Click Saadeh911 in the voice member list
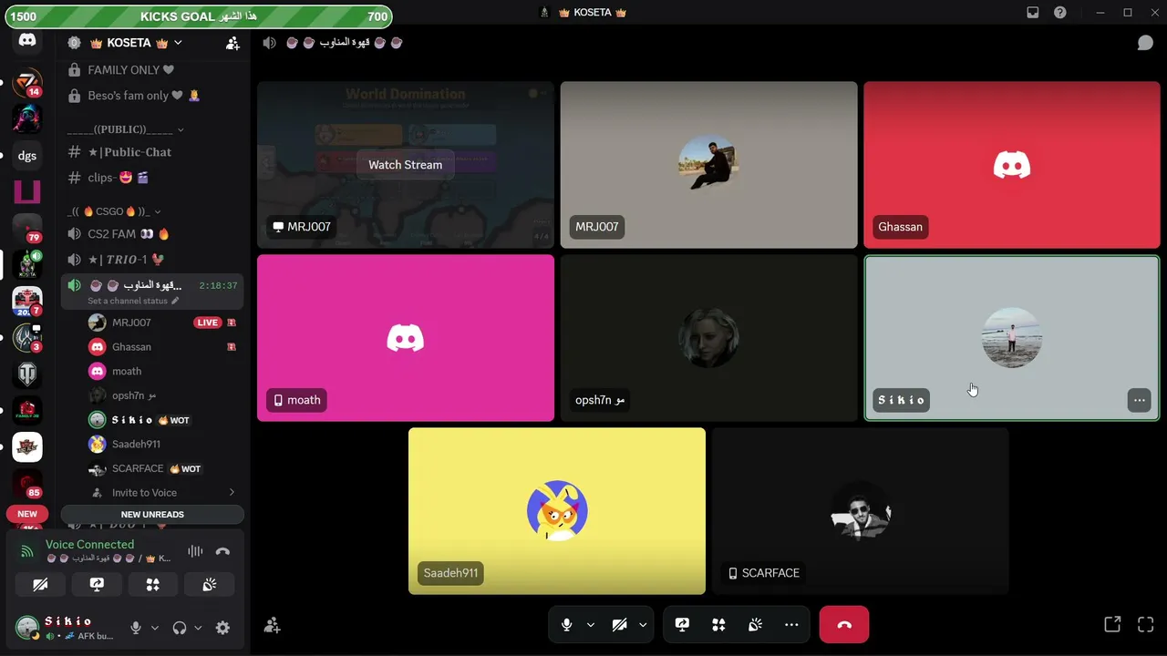 pos(162,444)
